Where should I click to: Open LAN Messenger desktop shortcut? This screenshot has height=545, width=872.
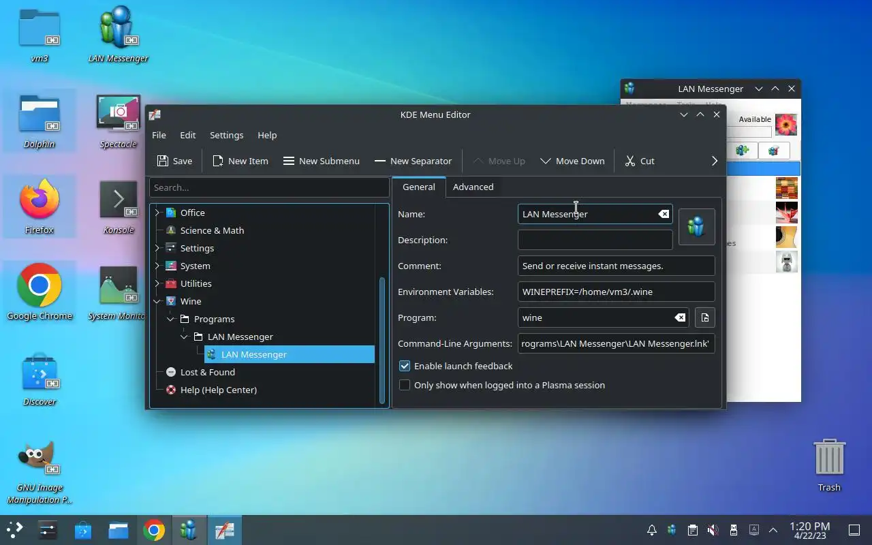(x=119, y=35)
